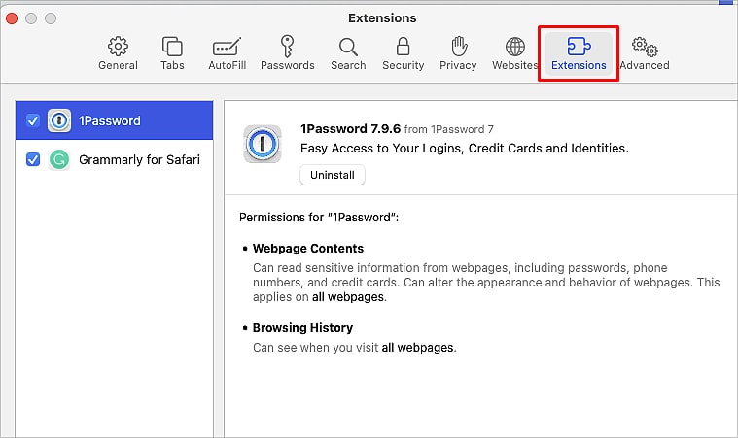This screenshot has width=738, height=438.
Task: Select the AutoFill pencil icon
Action: click(x=227, y=46)
